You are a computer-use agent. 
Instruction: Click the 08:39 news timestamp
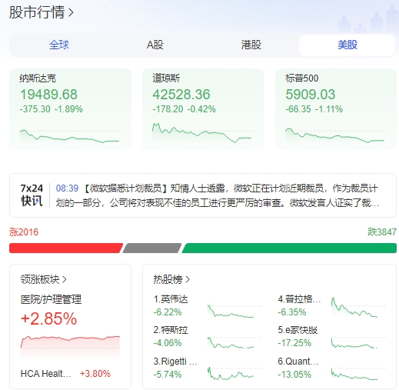point(67,188)
